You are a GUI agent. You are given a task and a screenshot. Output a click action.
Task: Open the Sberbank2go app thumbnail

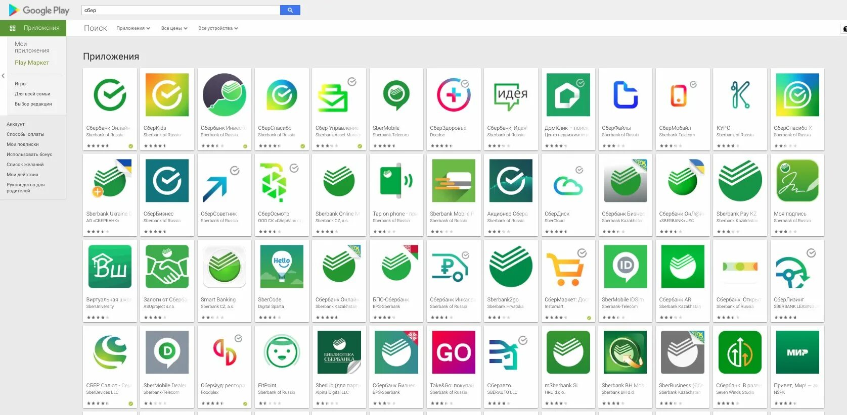click(511, 267)
